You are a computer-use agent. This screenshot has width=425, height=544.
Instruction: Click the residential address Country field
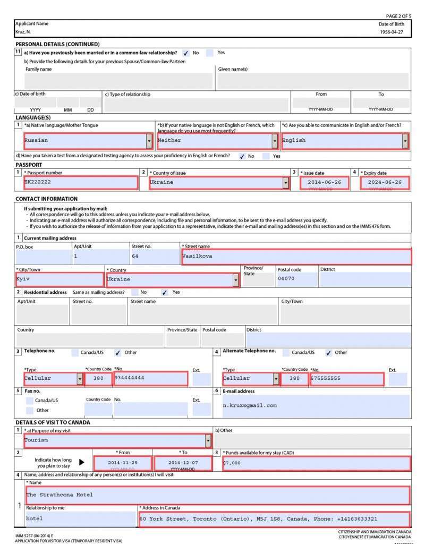point(90,341)
